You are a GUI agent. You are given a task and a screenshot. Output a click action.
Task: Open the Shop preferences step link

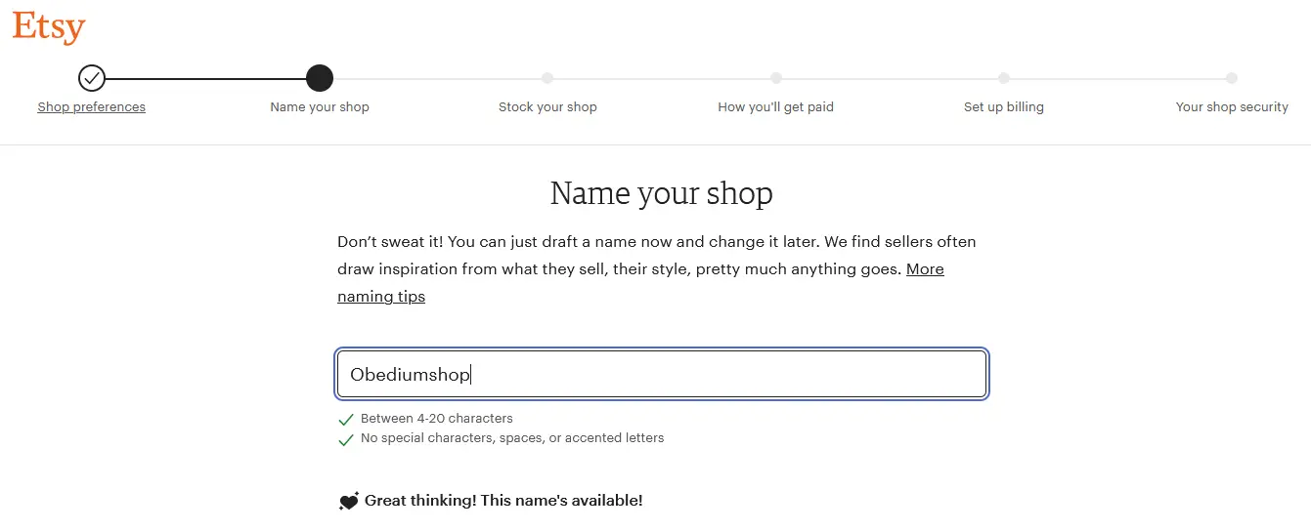[92, 107]
